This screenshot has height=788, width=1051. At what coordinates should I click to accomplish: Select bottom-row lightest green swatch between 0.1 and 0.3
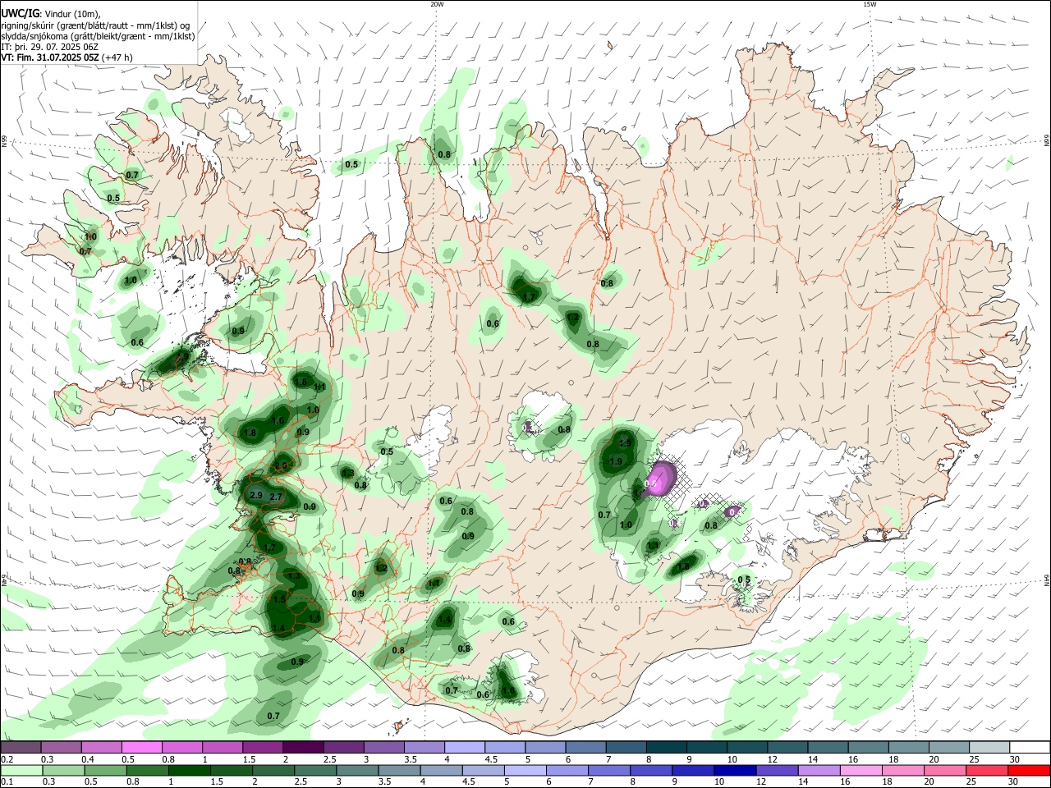coord(21,770)
